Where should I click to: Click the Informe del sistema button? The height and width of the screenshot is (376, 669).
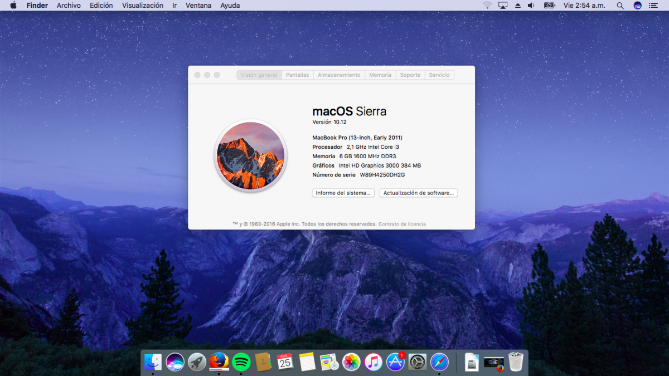[x=343, y=193]
